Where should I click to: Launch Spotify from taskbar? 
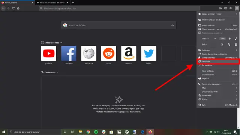click(x=96, y=132)
